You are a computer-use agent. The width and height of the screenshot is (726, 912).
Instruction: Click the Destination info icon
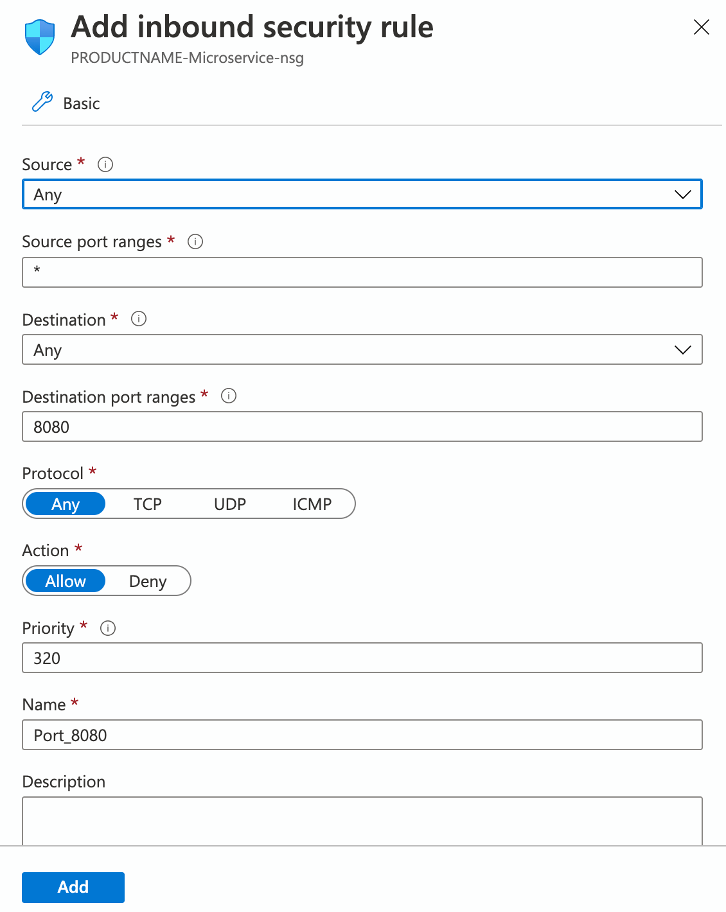pyautogui.click(x=139, y=319)
